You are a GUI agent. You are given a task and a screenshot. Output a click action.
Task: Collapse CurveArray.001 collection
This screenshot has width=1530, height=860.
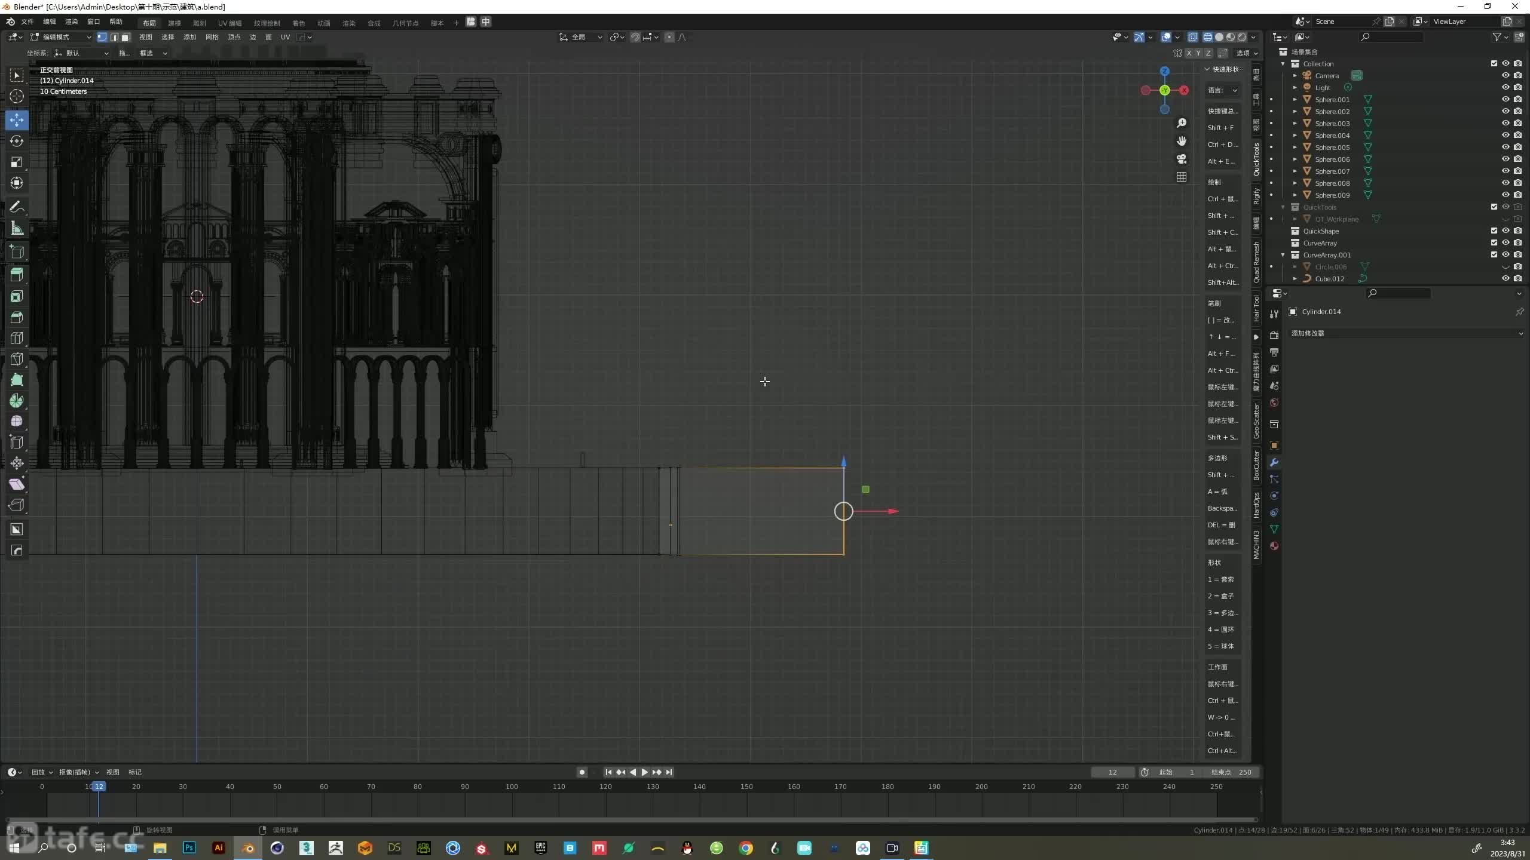[x=1283, y=254]
